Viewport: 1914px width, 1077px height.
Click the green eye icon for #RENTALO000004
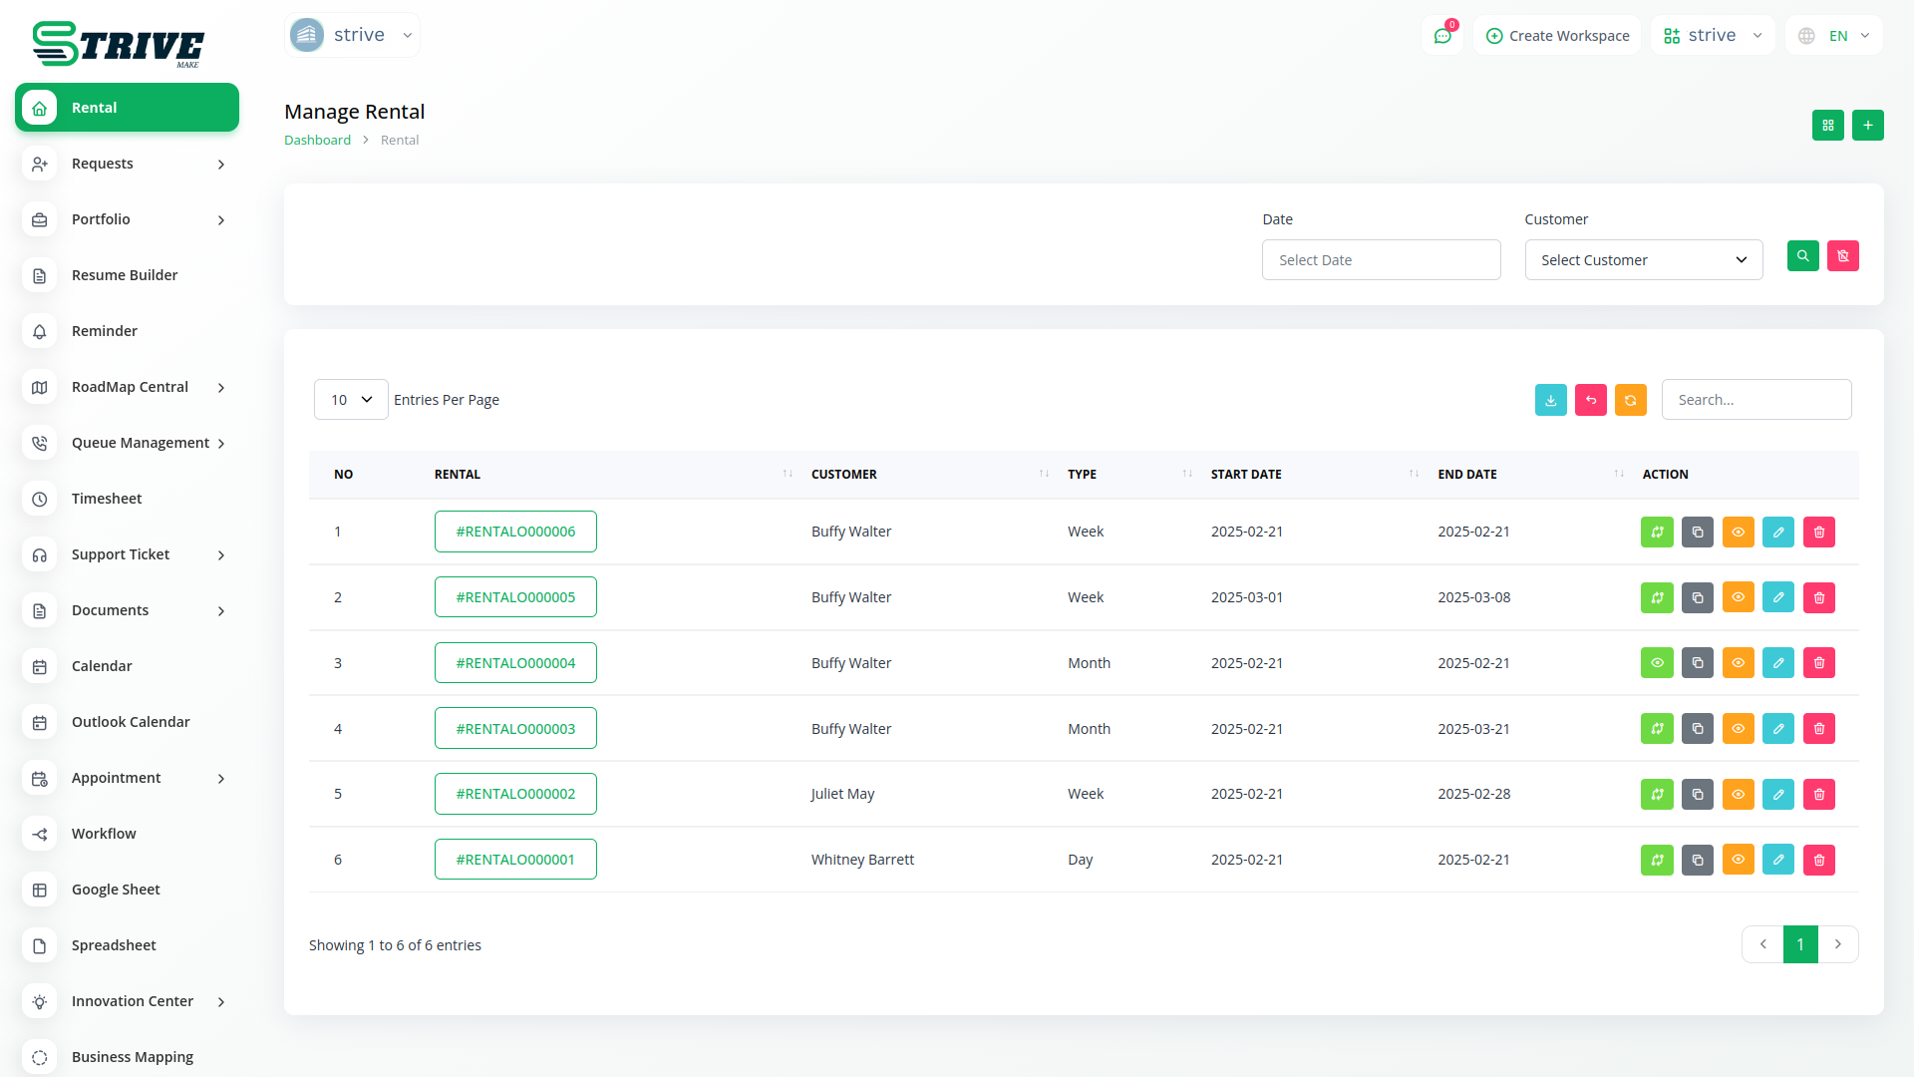pyautogui.click(x=1657, y=663)
